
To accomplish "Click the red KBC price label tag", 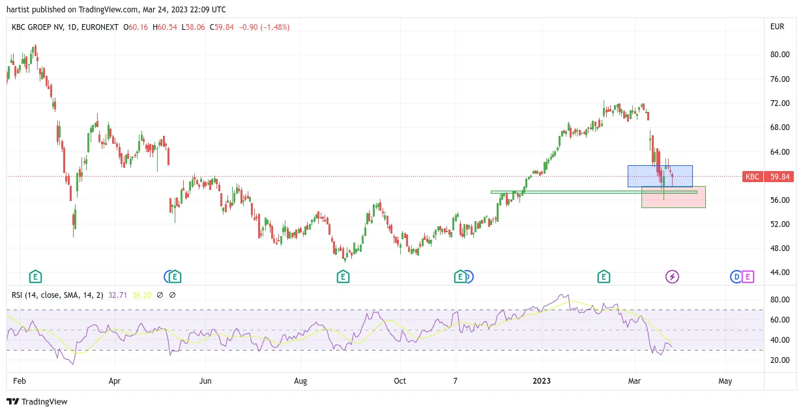I will [753, 176].
